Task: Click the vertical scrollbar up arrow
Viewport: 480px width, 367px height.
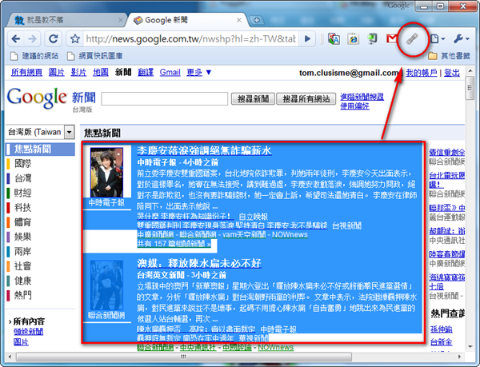Action: (470, 71)
